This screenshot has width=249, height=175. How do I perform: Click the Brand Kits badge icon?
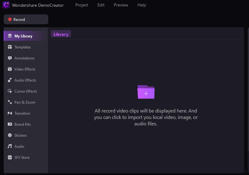tap(10, 124)
